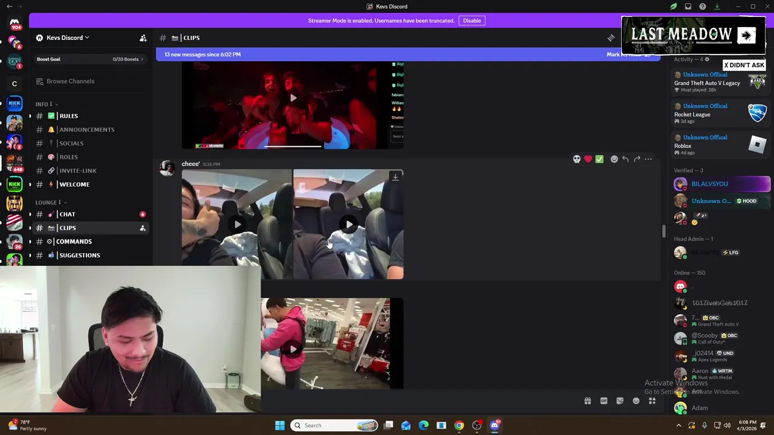Forward cheee's message

[x=637, y=159]
